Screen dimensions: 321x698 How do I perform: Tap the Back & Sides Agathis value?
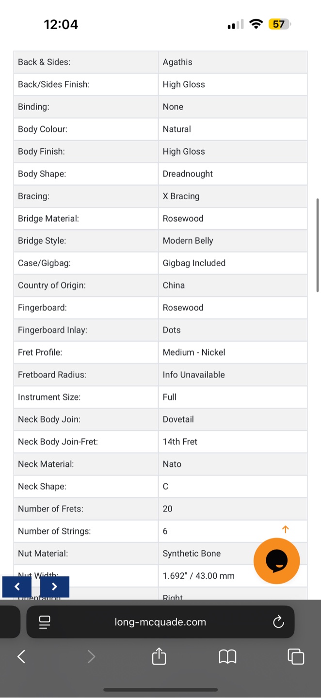click(x=177, y=62)
